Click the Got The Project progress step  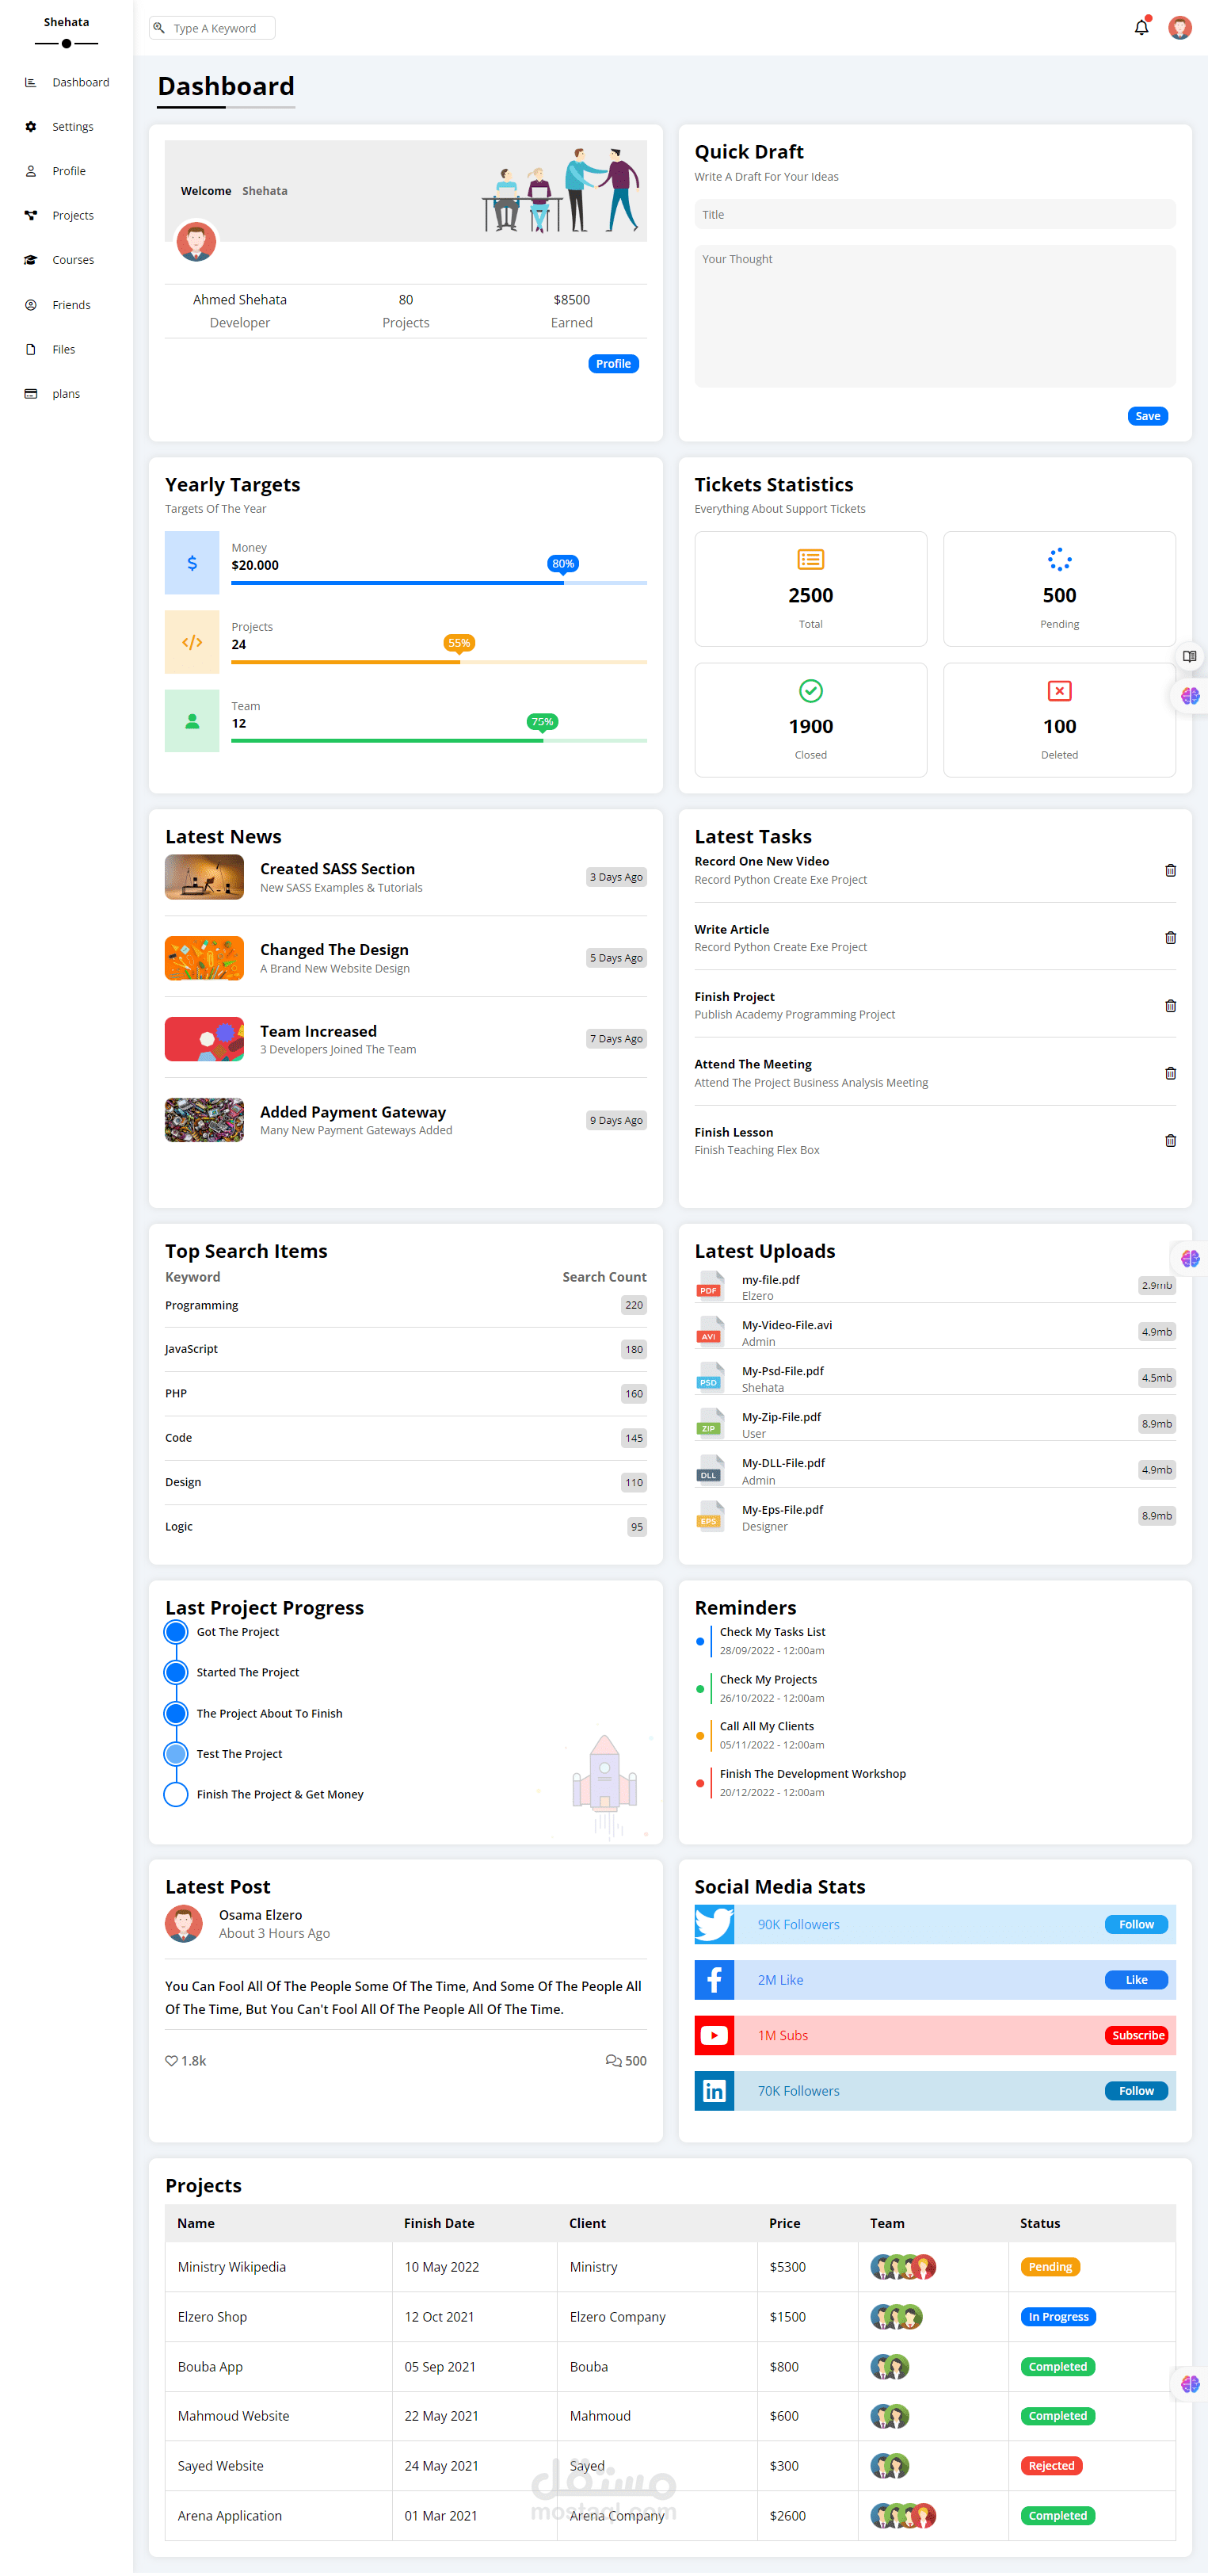(237, 1632)
